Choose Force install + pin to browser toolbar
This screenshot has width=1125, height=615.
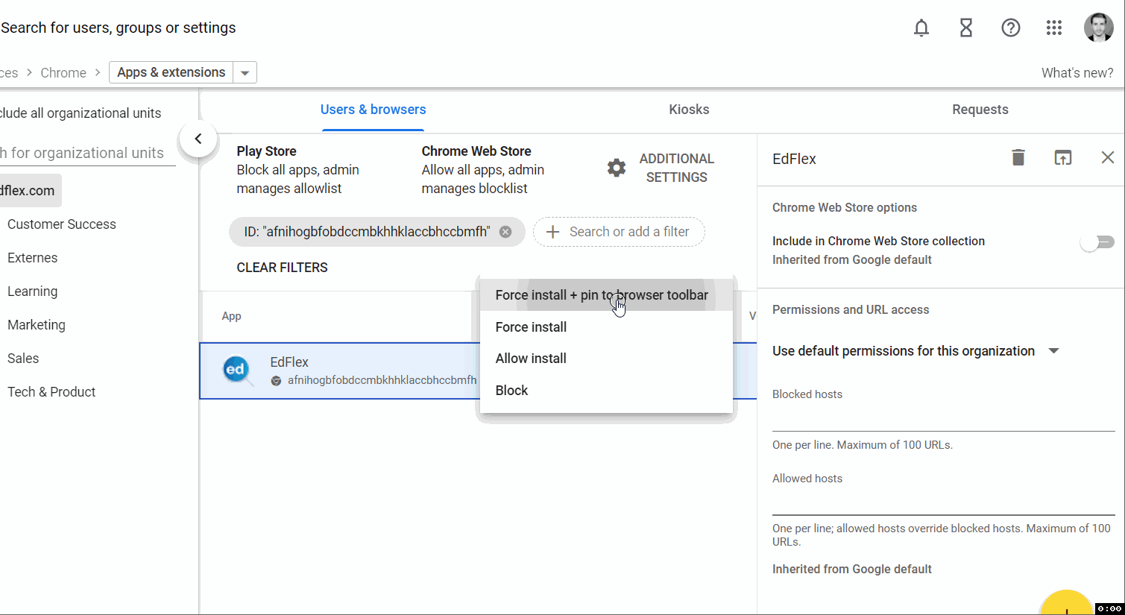(x=606, y=295)
